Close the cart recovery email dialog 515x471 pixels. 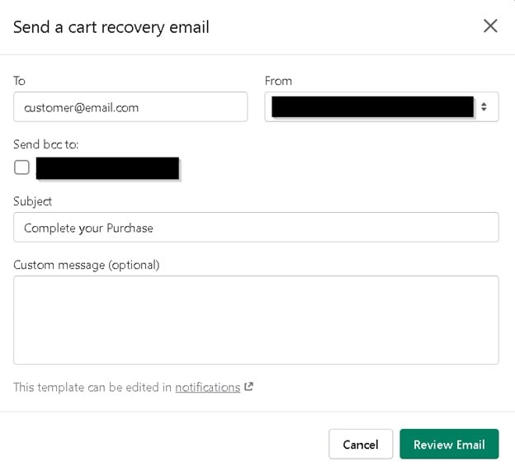coord(490,26)
